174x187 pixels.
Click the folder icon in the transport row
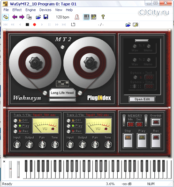tap(128, 25)
